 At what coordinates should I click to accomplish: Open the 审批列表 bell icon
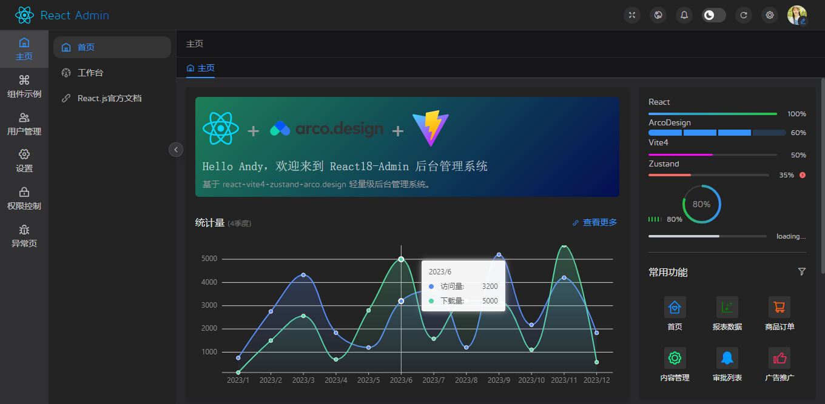point(727,357)
